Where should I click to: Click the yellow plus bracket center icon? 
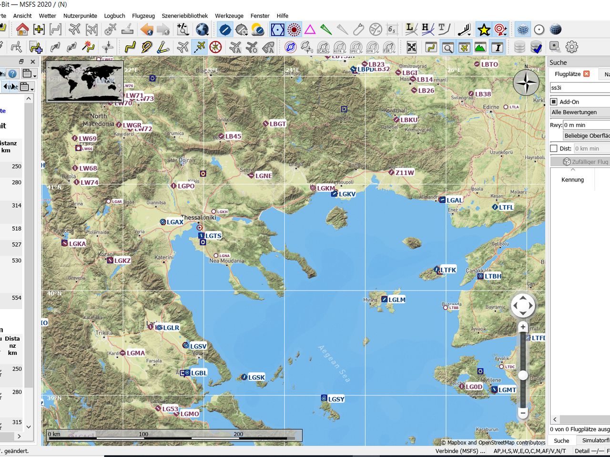point(39,30)
